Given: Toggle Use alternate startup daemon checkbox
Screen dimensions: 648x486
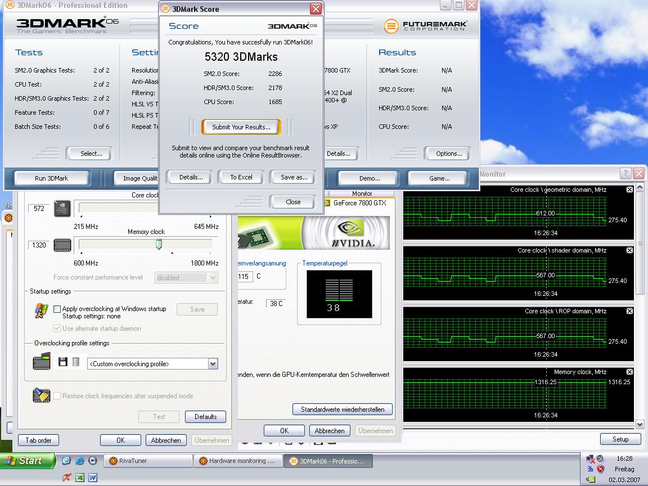Looking at the screenshot, I should pyautogui.click(x=57, y=328).
